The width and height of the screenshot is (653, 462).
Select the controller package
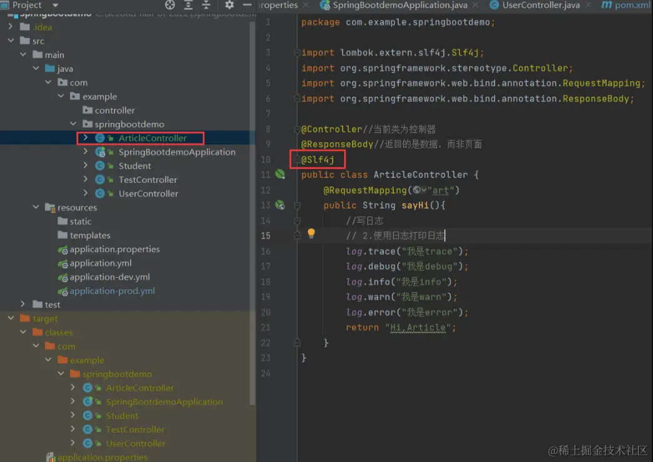114,111
